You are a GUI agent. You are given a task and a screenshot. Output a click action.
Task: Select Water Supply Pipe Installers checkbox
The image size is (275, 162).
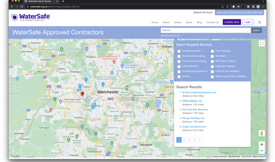(212, 77)
